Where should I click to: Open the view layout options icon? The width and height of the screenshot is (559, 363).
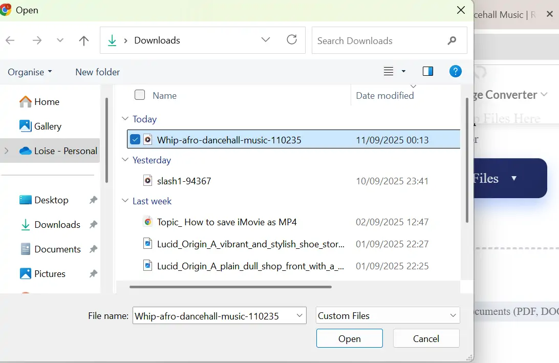coord(389,72)
